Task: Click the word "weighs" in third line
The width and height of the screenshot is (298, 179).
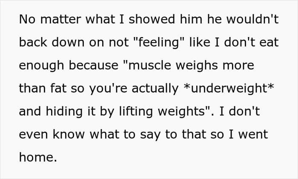Action: (197, 66)
